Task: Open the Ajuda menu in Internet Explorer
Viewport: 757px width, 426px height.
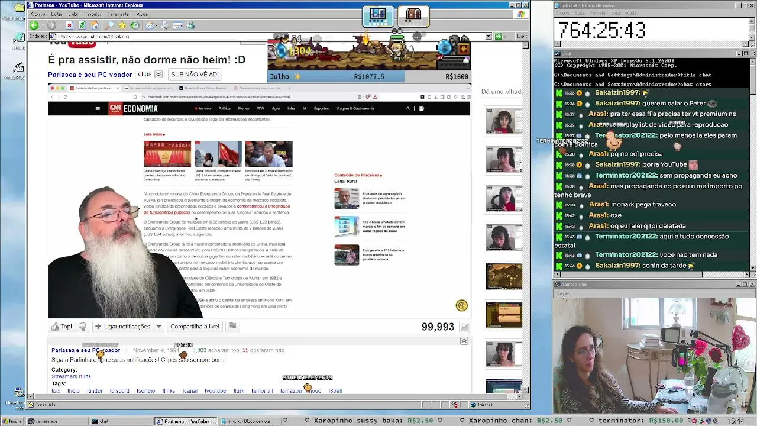Action: click(143, 14)
